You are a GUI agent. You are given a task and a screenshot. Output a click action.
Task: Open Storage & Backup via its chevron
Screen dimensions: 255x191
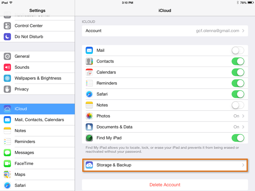[x=243, y=165]
